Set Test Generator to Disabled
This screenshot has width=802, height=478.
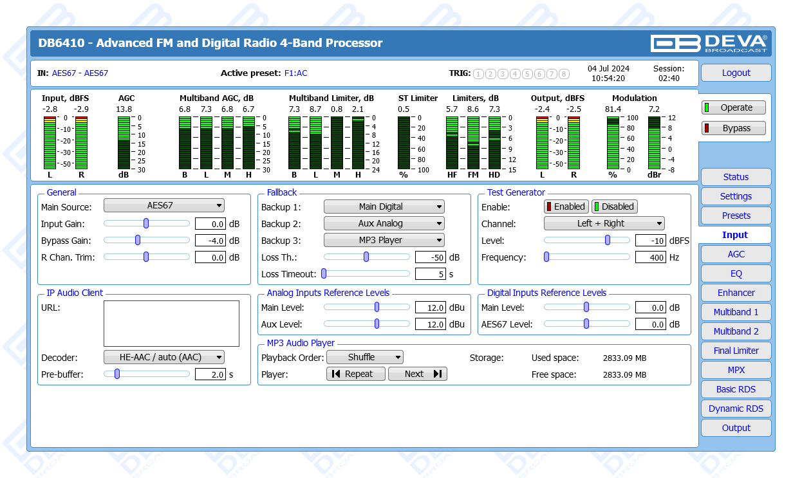[x=614, y=207]
